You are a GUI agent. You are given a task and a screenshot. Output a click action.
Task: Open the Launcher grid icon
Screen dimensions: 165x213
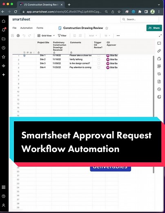[x=4, y=187]
